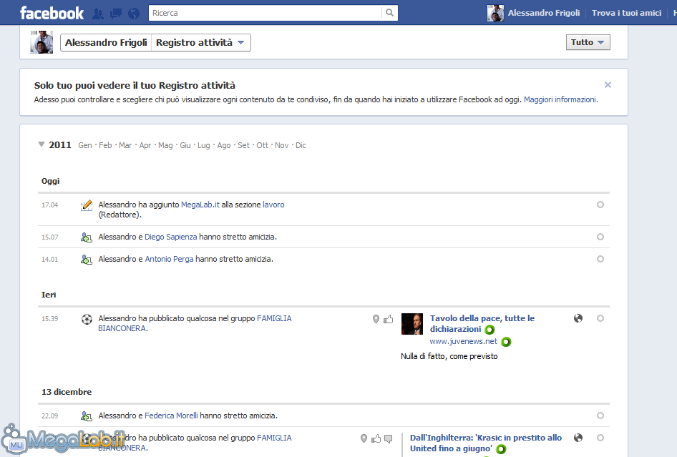Jump to the Mag month
The height and width of the screenshot is (457, 677).
pyautogui.click(x=165, y=145)
